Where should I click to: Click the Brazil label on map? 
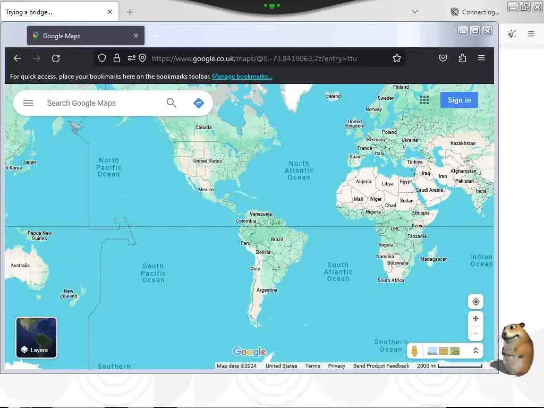277,240
